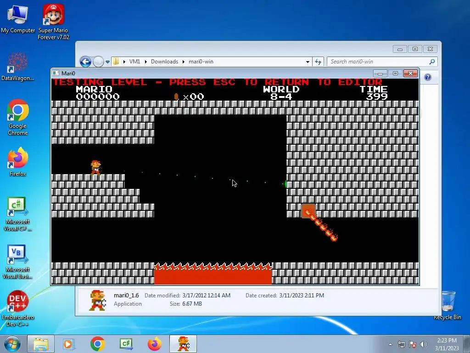470x353 pixels.
Task: Minimize the Mari0 game window
Action: pos(380,74)
